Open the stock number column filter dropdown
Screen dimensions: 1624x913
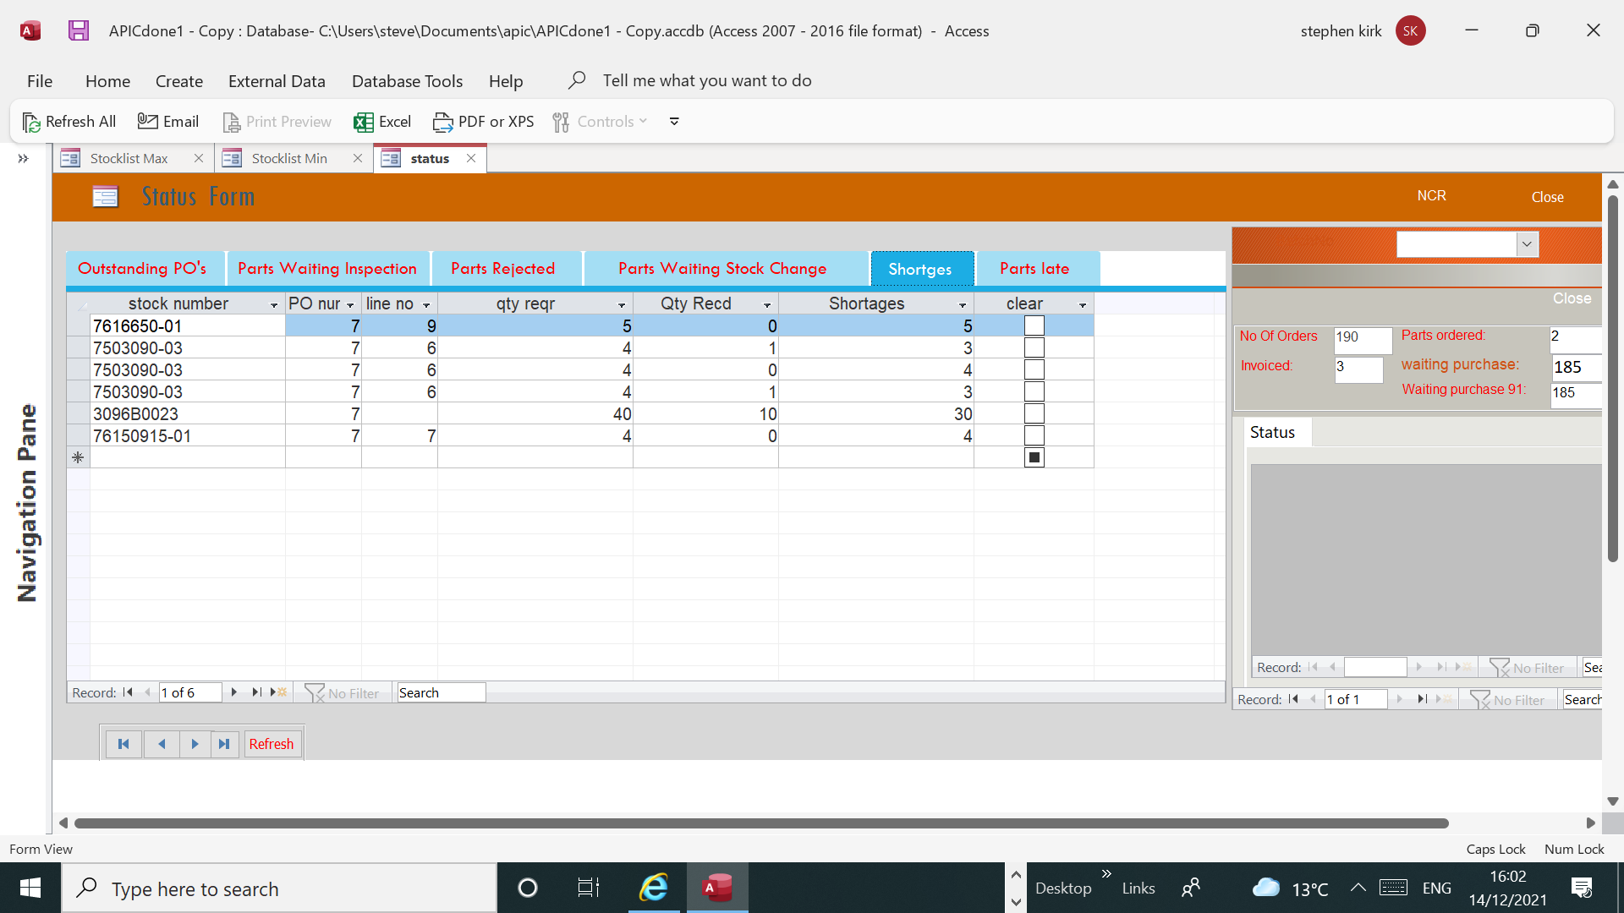tap(274, 304)
